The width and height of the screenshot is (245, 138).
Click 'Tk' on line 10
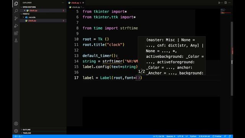[x=100, y=39]
